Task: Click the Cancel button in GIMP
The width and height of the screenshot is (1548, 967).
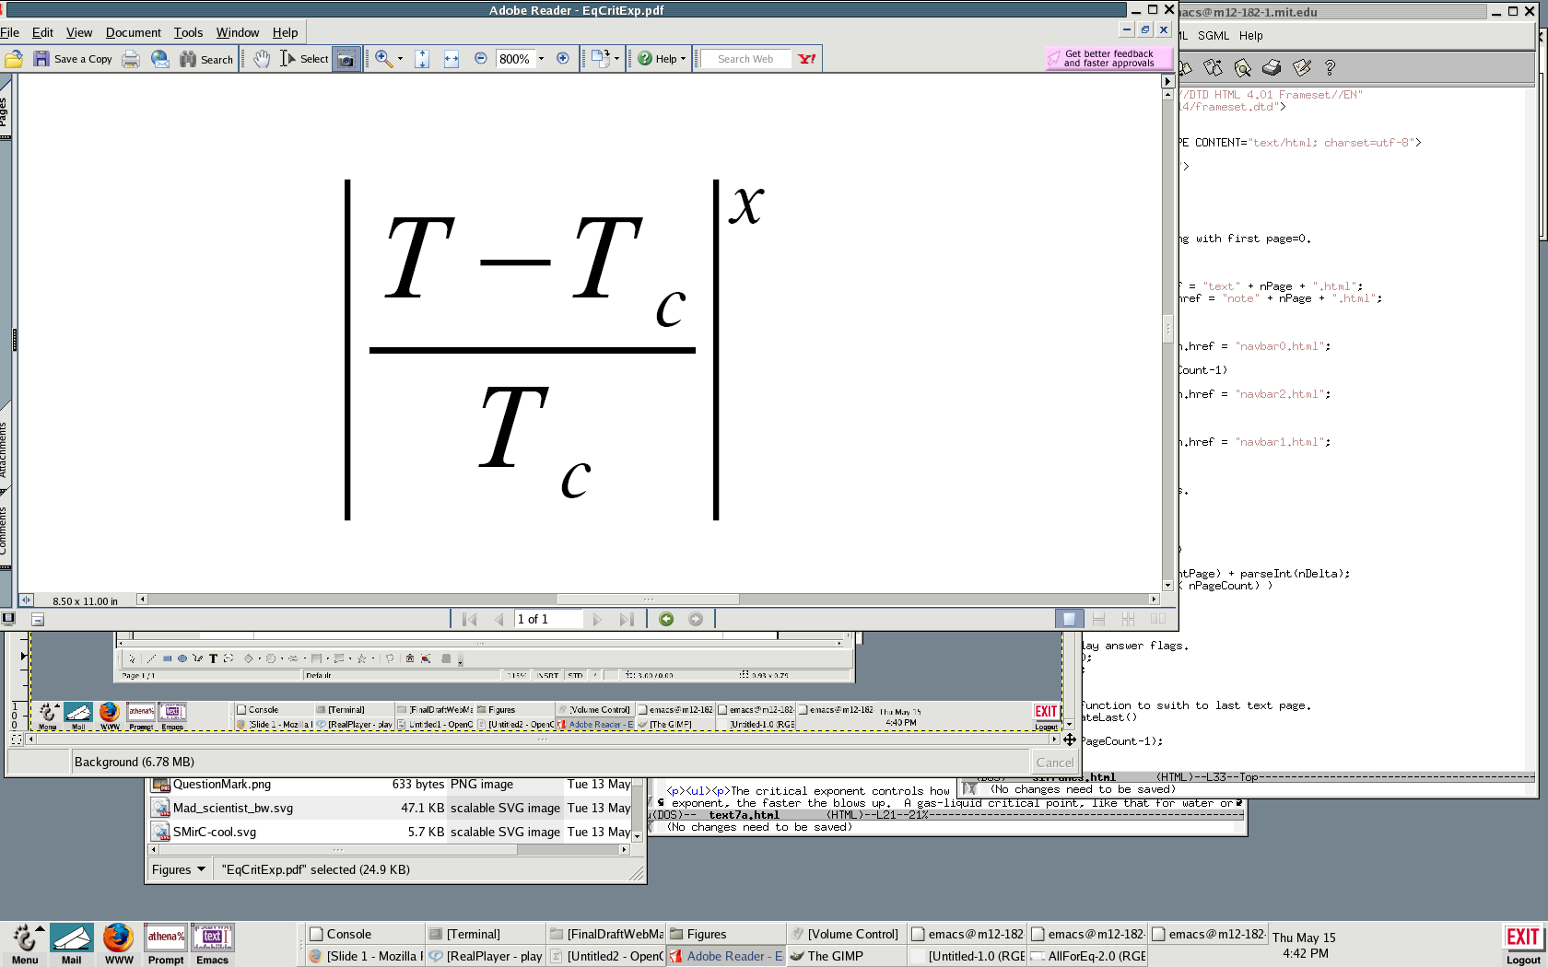Action: click(x=1054, y=763)
